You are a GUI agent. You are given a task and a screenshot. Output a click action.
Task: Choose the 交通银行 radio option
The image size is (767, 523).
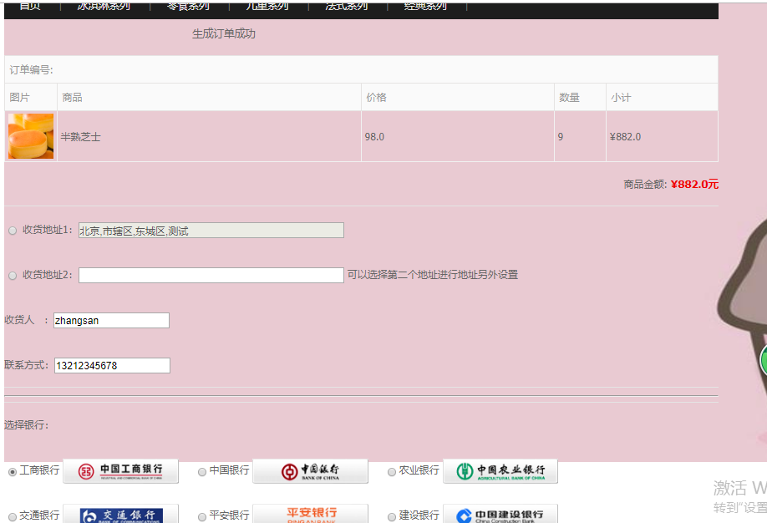click(13, 516)
